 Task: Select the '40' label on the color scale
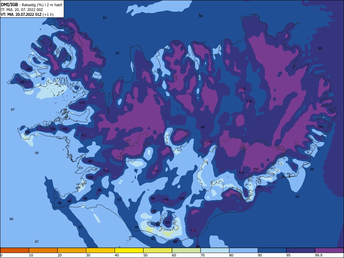pos(117,255)
